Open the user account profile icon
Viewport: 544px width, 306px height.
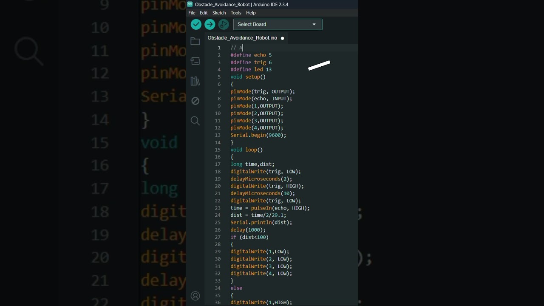coord(195,296)
